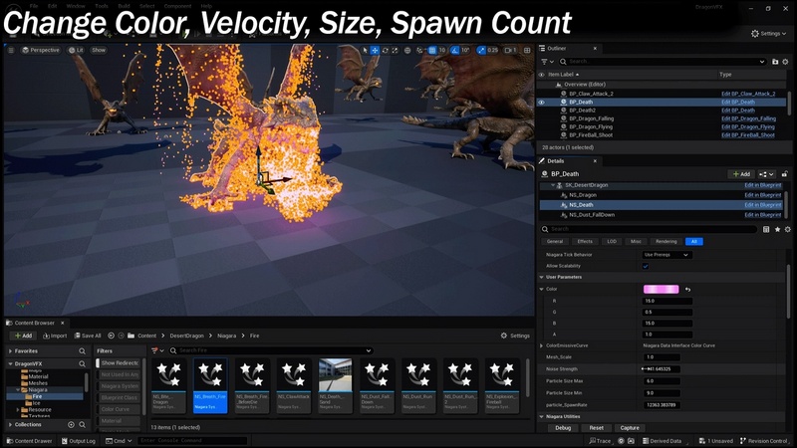Click the green Add button in Details
Screen dimensions: 797x448
click(x=740, y=173)
